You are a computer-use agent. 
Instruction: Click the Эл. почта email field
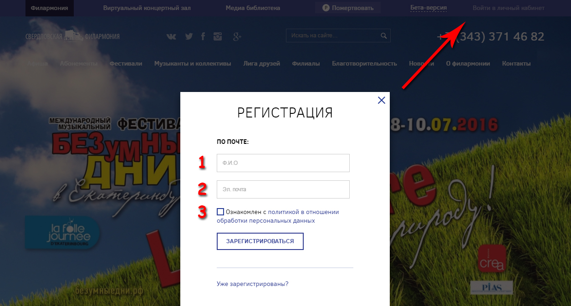tap(283, 189)
